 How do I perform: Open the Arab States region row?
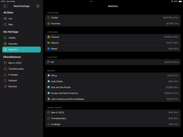(113, 81)
